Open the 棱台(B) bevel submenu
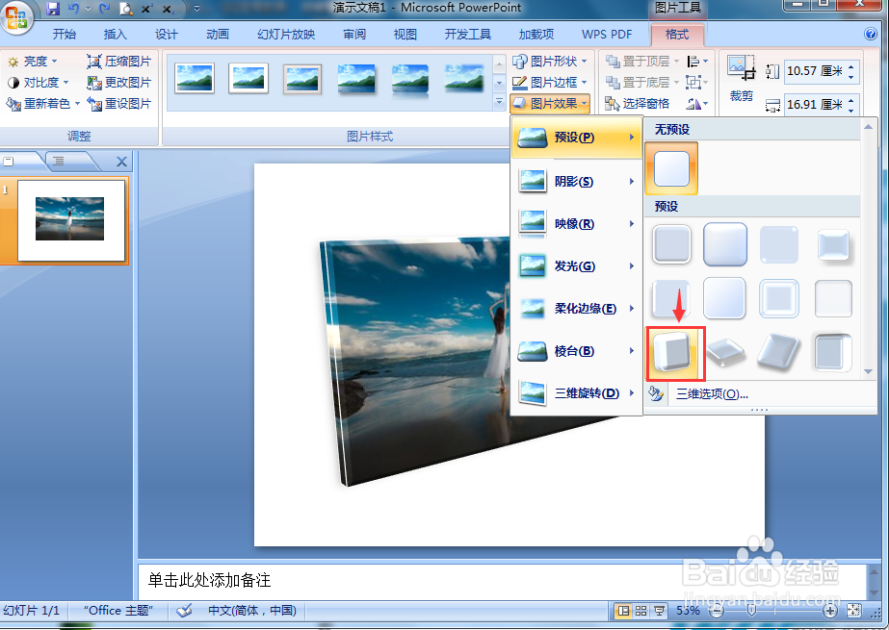This screenshot has width=889, height=630. 577,351
